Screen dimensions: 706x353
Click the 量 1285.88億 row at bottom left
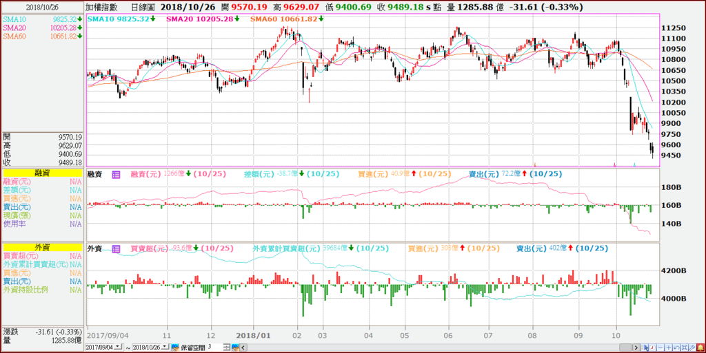click(x=42, y=341)
